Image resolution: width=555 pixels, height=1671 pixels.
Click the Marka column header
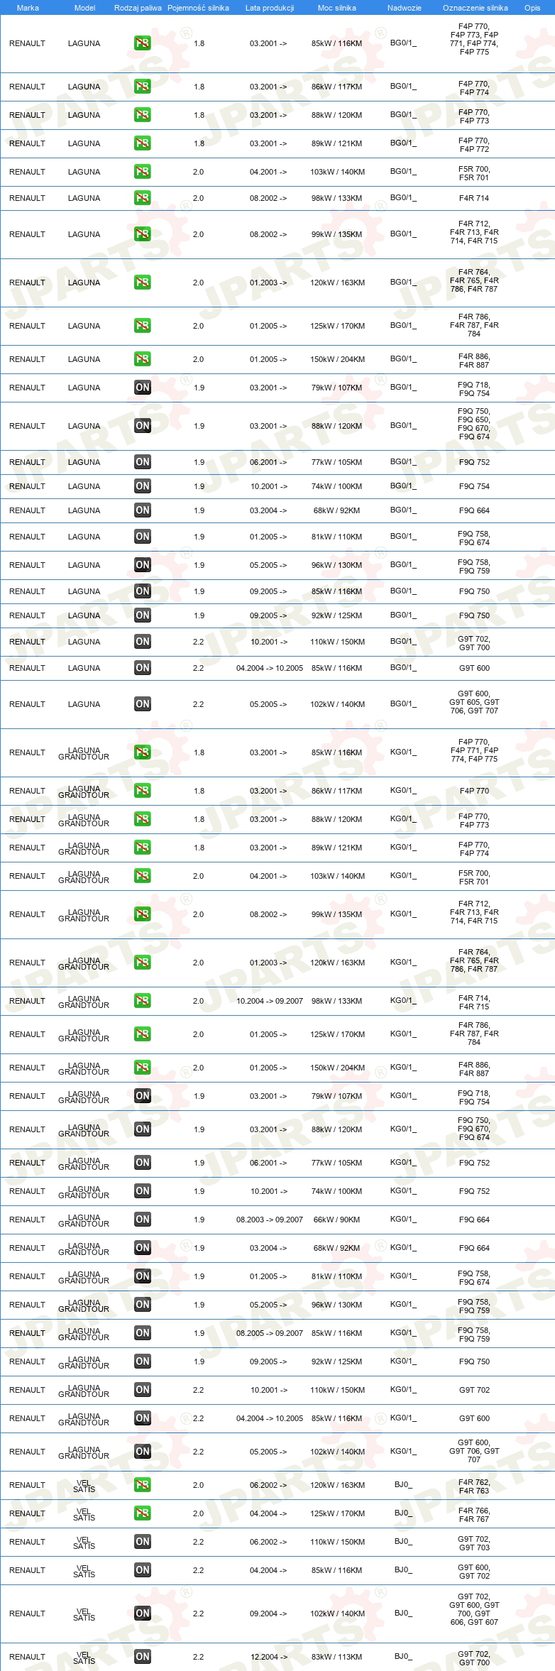click(x=28, y=8)
